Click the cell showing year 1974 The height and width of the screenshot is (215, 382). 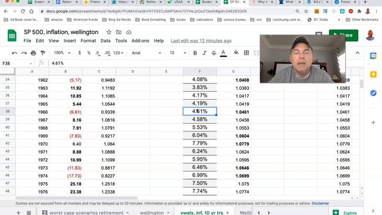tap(32, 176)
